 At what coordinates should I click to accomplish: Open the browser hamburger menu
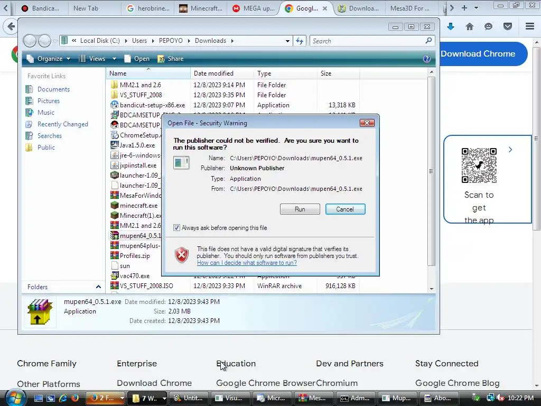pos(530,26)
